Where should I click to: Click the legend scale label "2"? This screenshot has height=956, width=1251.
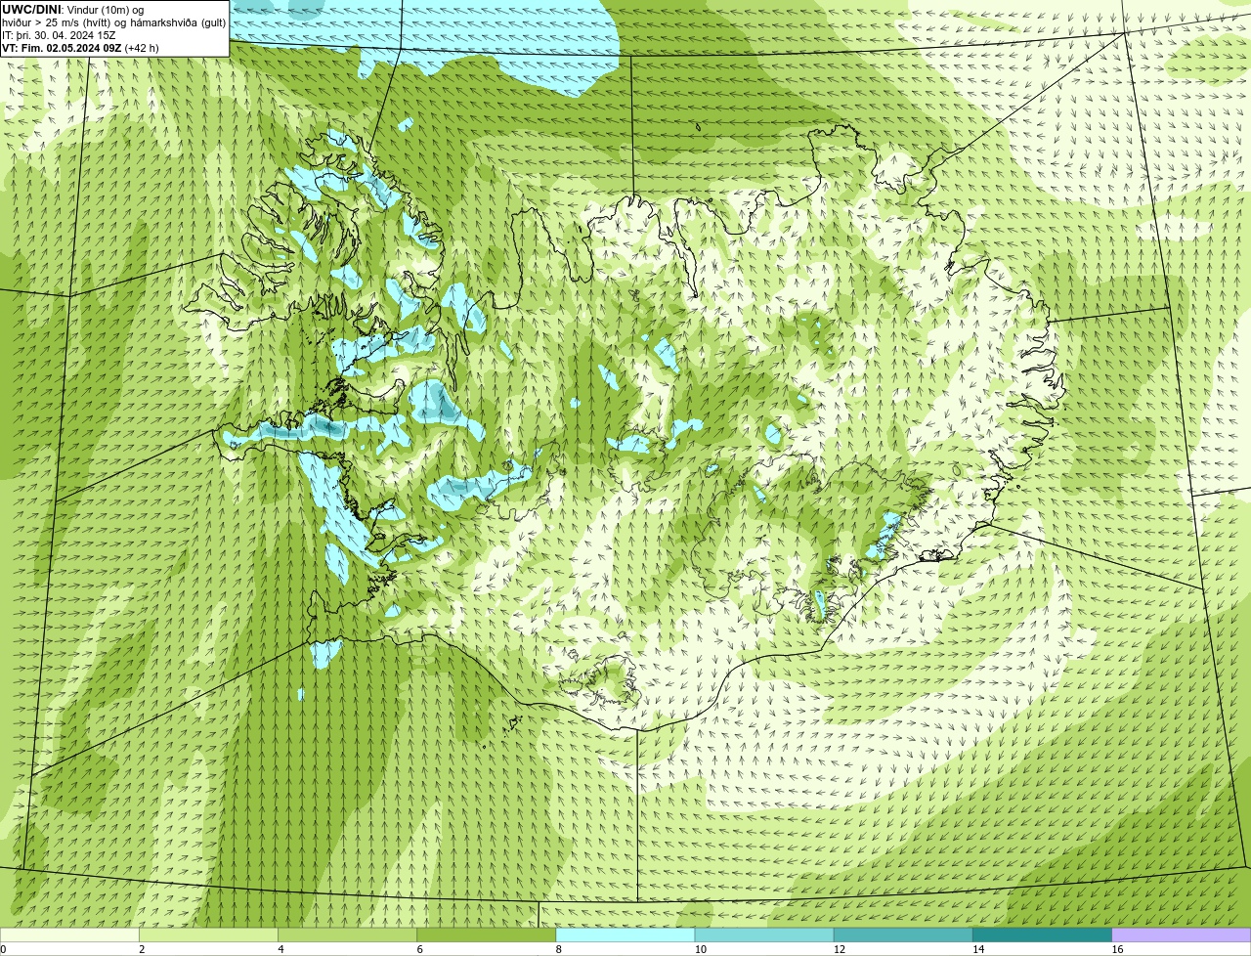[142, 949]
